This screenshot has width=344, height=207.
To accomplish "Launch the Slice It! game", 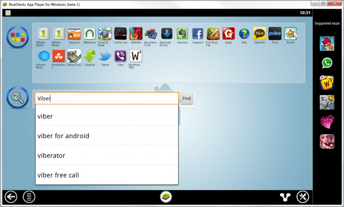I will point(290,34).
